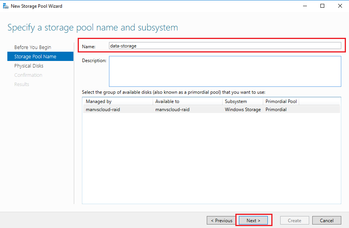This screenshot has height=228, width=349.
Task: Click the Create button
Action: (x=295, y=220)
